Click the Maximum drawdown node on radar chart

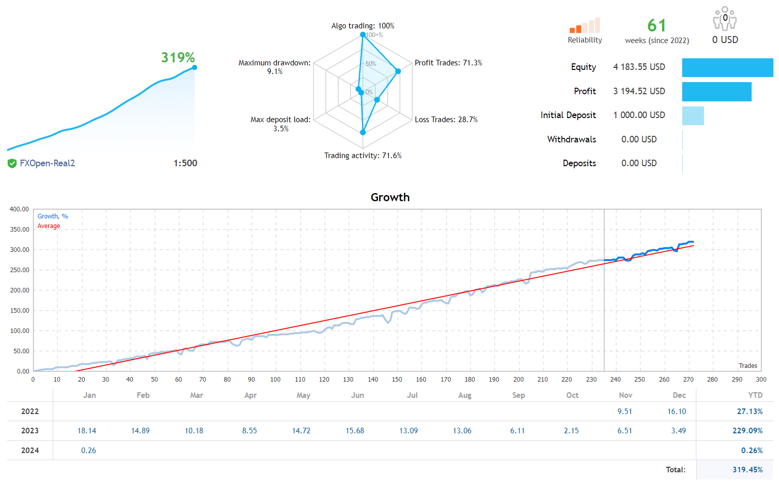pos(358,89)
